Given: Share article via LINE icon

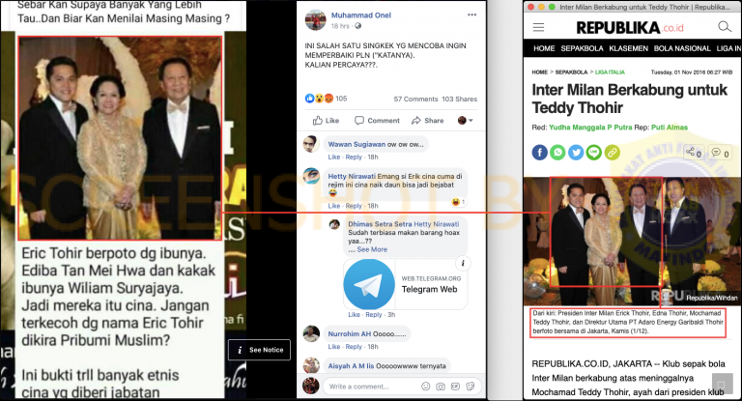Looking at the screenshot, I should (x=593, y=153).
